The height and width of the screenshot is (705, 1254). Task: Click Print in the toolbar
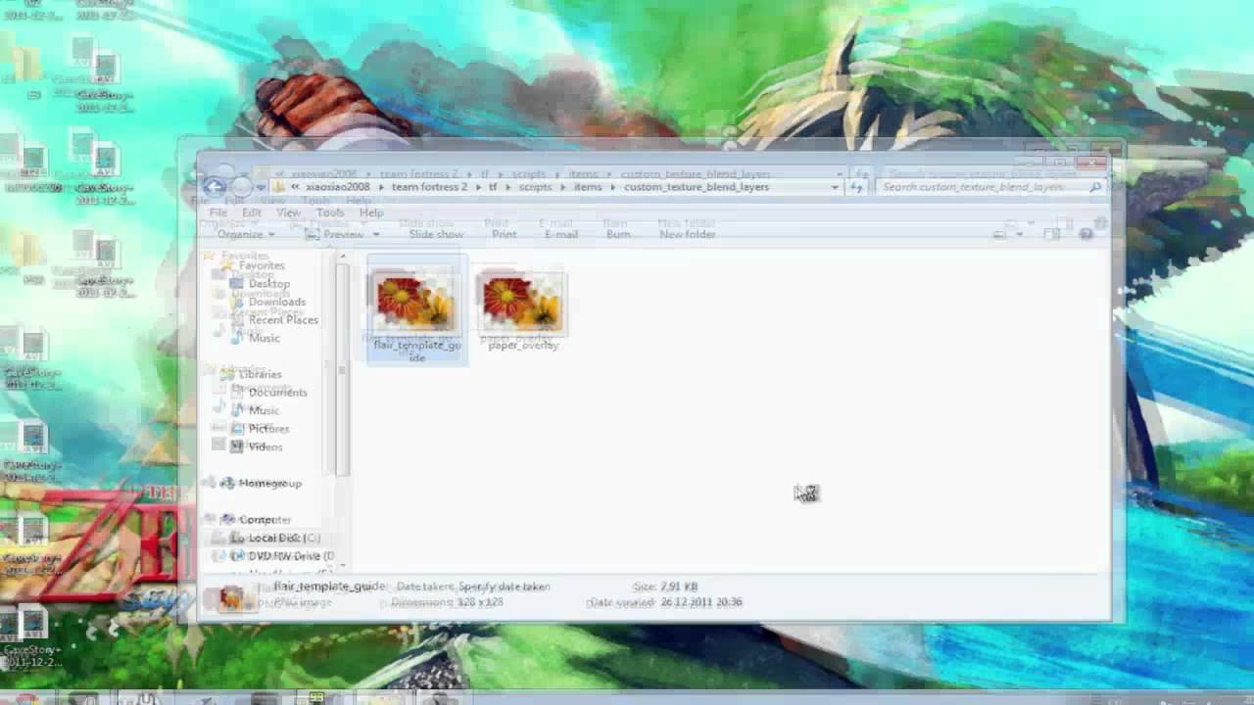504,234
